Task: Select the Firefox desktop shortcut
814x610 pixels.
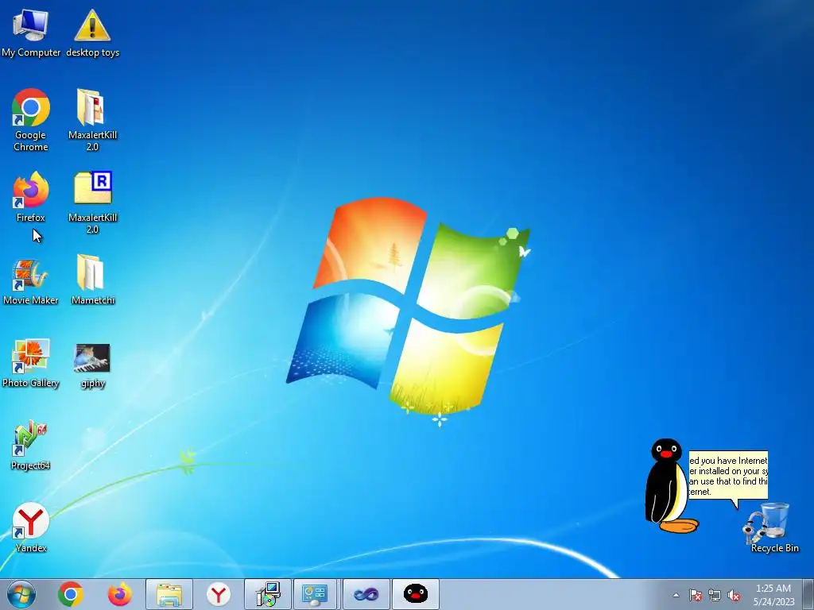Action: 31,197
